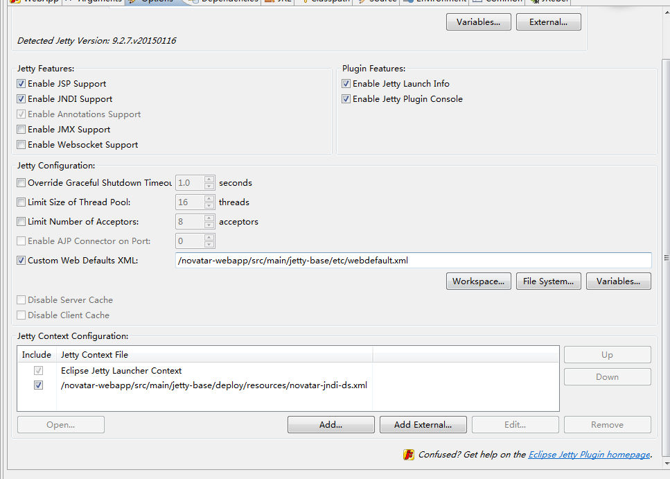Screen dimensions: 670x479
Task: Click the Edit... button
Action: click(x=515, y=425)
